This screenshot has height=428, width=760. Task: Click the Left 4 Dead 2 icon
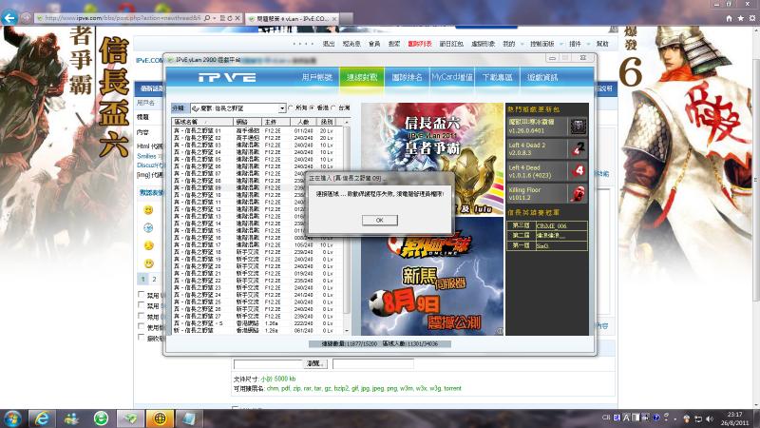tap(579, 148)
